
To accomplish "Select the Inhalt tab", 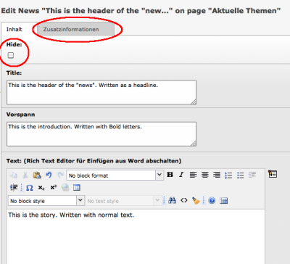I will pos(14,29).
